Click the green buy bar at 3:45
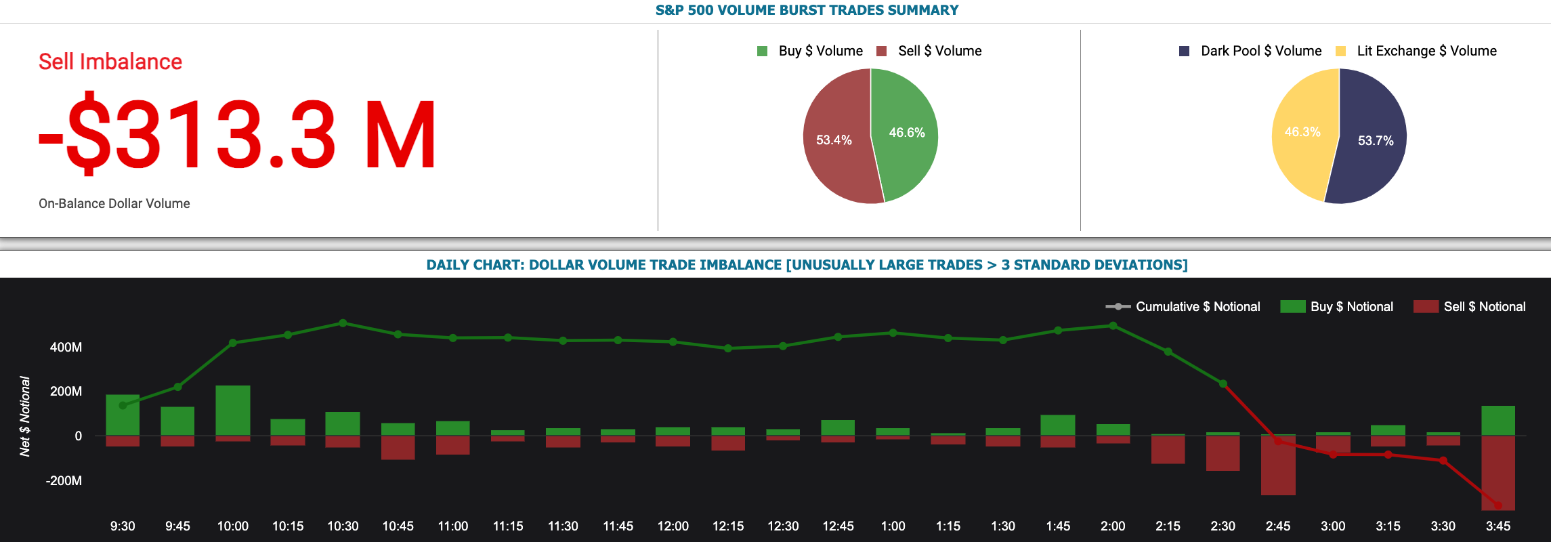Viewport: 1551px width, 542px height. click(x=1498, y=421)
